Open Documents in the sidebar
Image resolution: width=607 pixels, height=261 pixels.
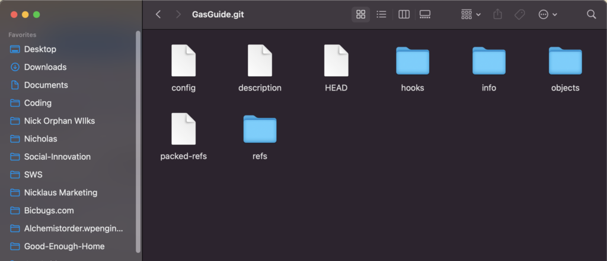46,85
